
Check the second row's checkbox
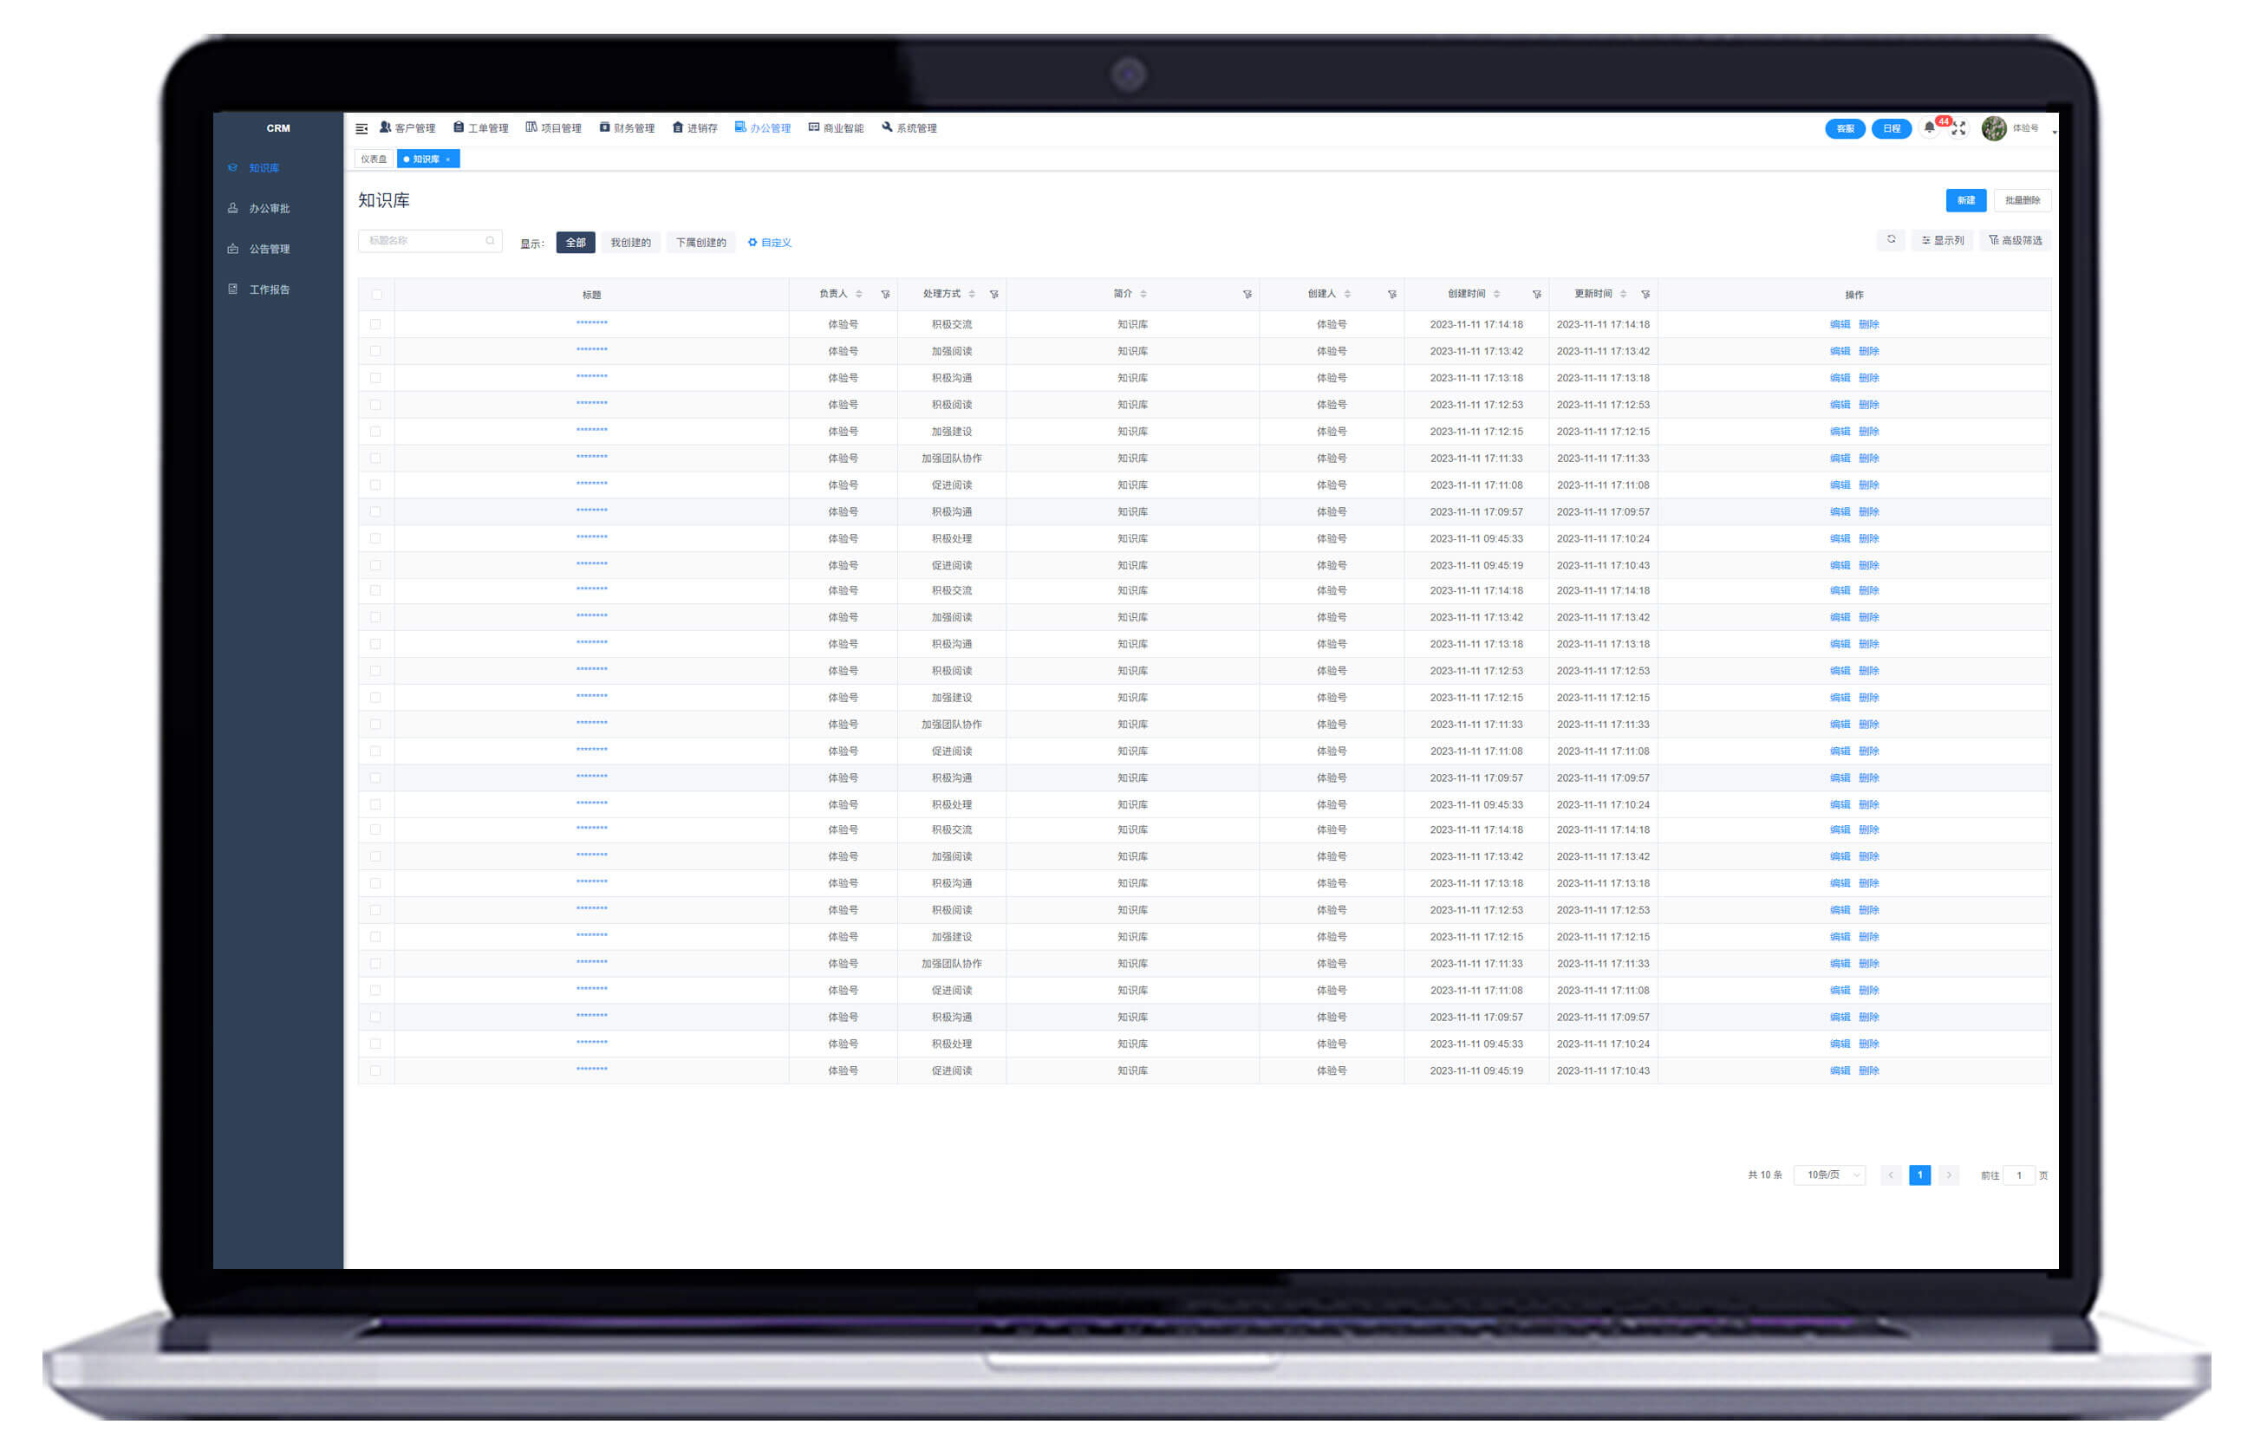click(x=375, y=352)
